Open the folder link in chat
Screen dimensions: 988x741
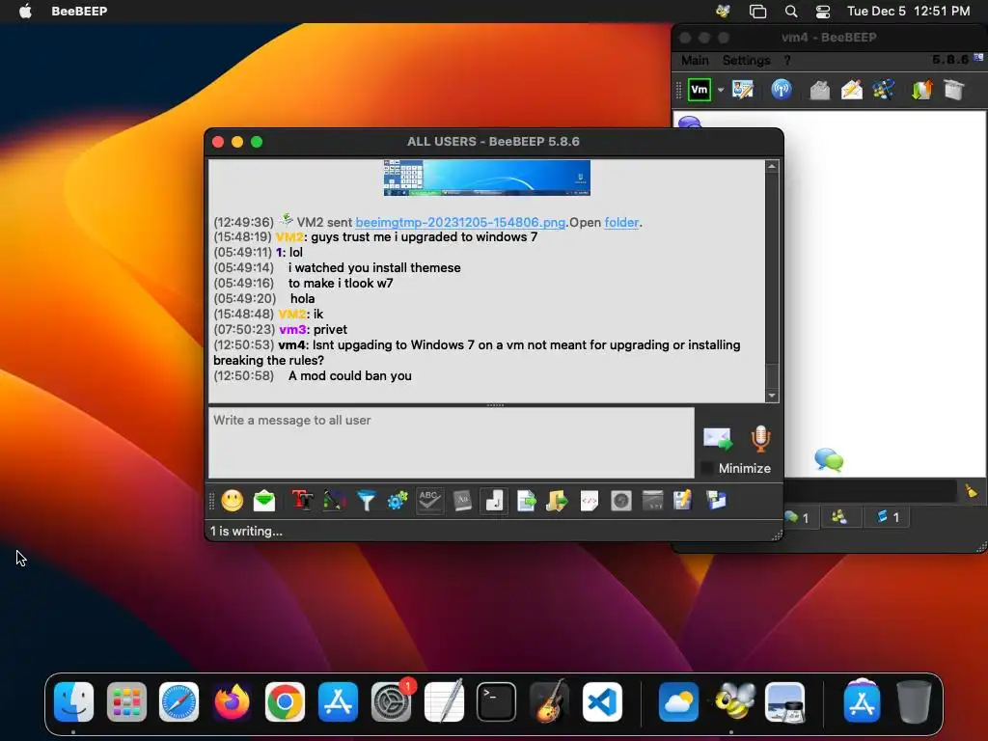622,223
